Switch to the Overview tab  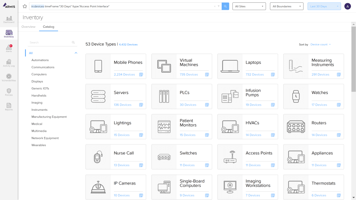click(28, 27)
